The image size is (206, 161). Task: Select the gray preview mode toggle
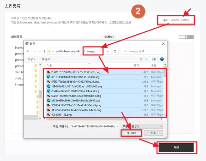[x=190, y=37]
